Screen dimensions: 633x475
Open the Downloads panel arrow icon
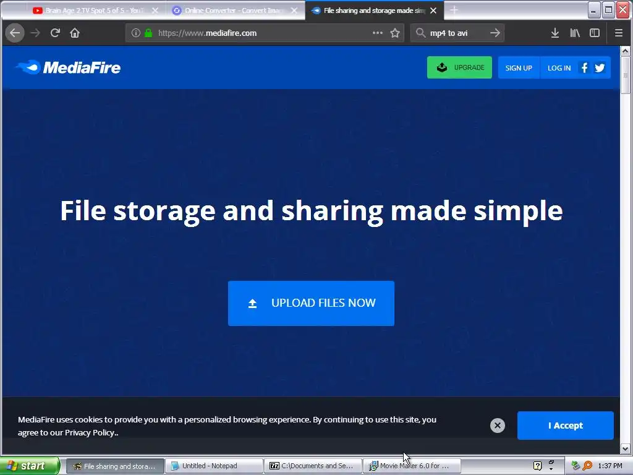click(x=555, y=33)
